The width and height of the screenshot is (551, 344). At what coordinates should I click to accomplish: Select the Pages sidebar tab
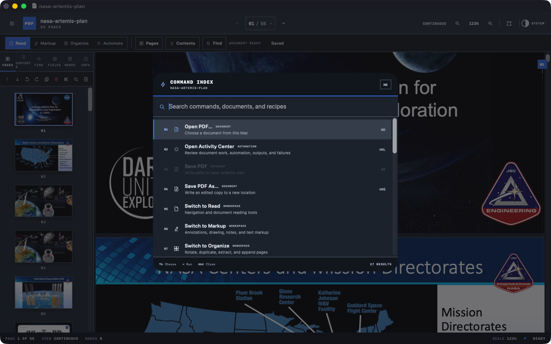8,61
